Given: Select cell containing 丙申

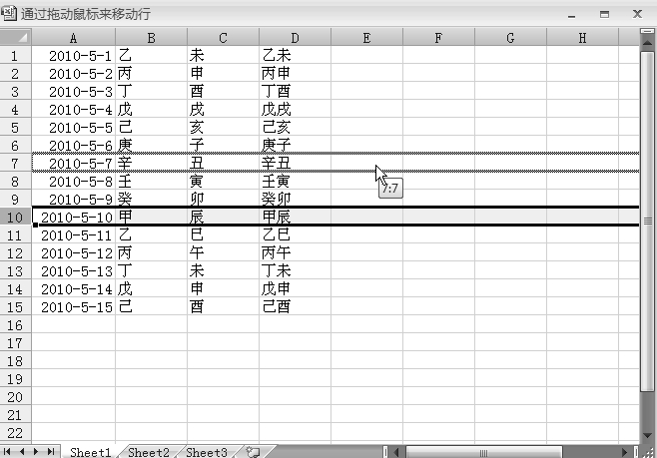Looking at the screenshot, I should tap(295, 73).
